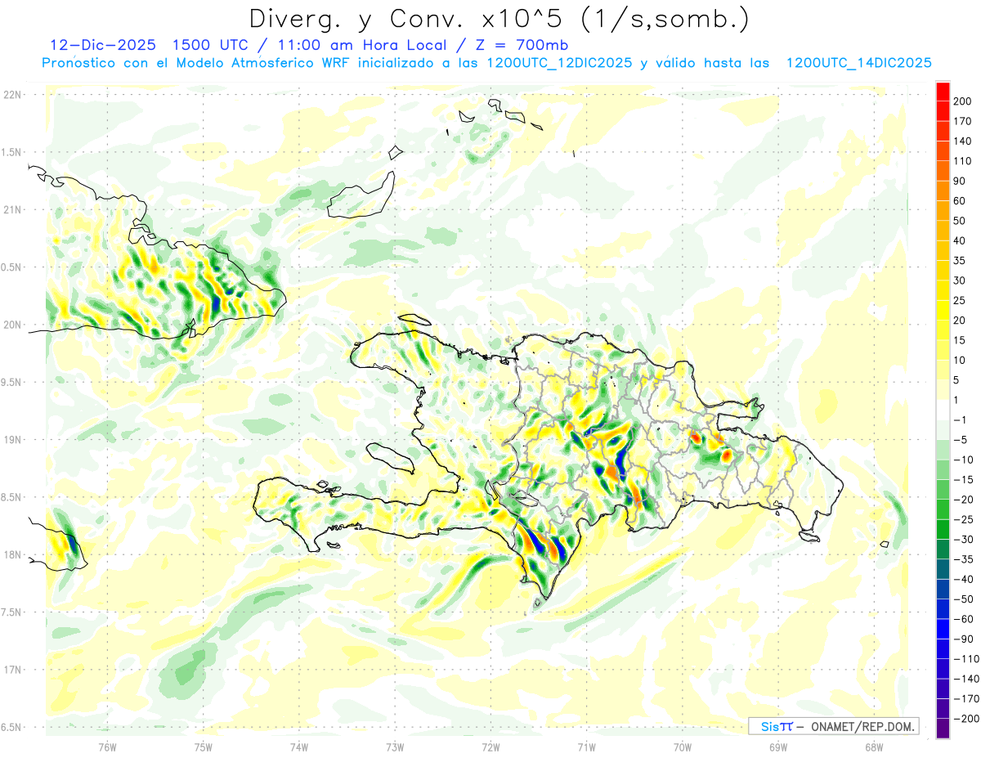Click the '75W' longitude axis label

pyautogui.click(x=204, y=747)
